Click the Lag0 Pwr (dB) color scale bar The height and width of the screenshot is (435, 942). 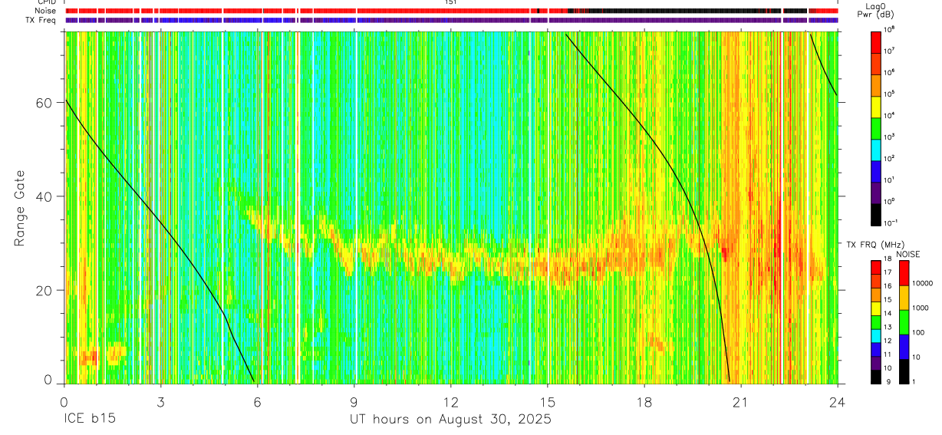[876, 128]
